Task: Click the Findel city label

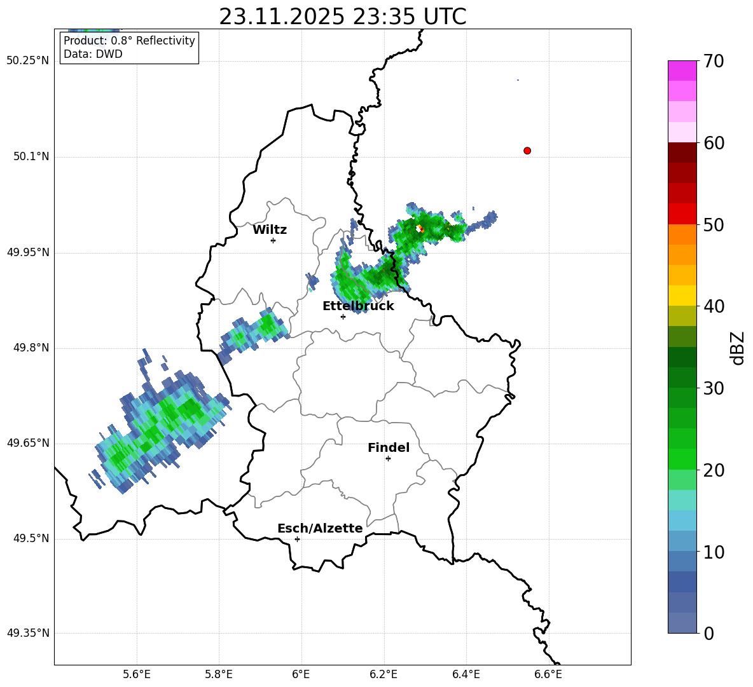Action: tap(389, 447)
